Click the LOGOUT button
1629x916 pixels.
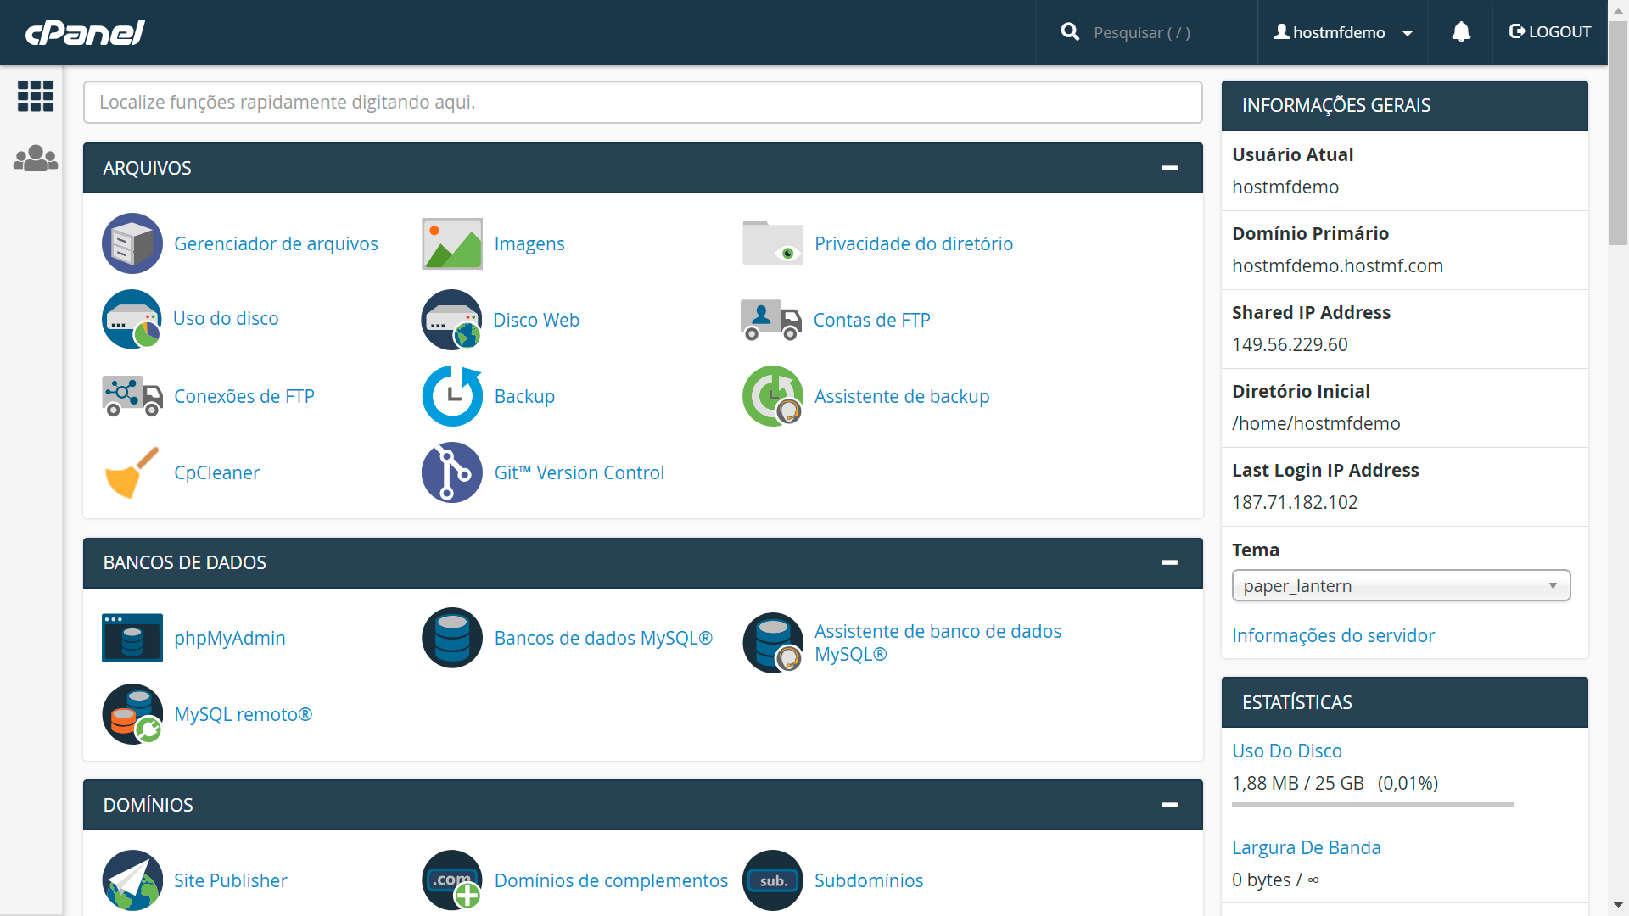pyautogui.click(x=1550, y=32)
